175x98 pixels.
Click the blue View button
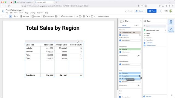tap(152, 11)
